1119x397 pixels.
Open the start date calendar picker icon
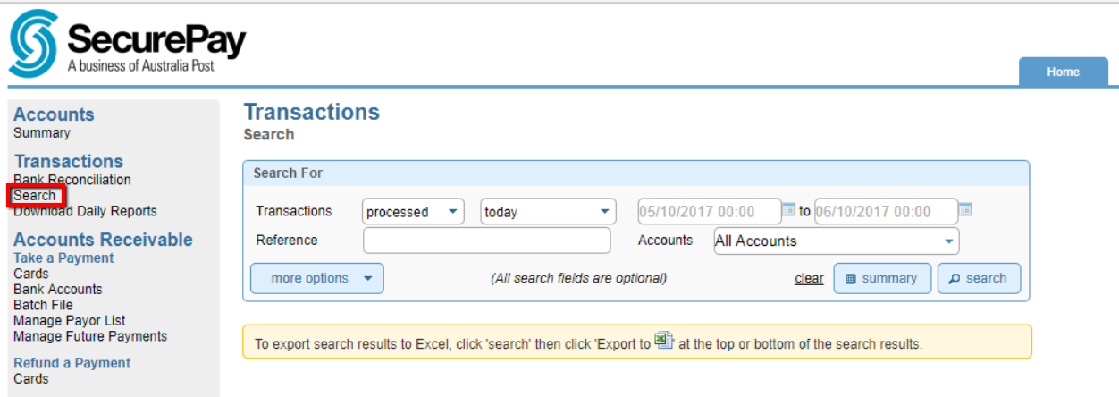click(x=788, y=210)
